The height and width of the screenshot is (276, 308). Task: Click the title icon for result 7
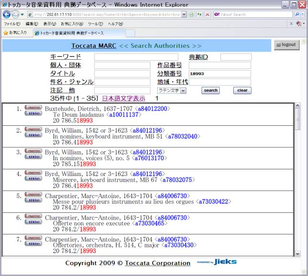tap(33, 244)
